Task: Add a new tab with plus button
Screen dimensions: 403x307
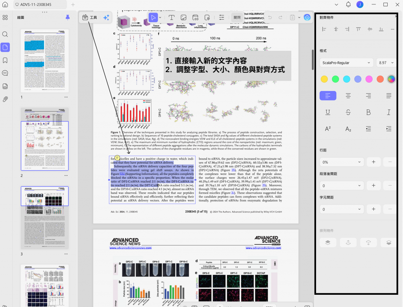Action: point(73,4)
